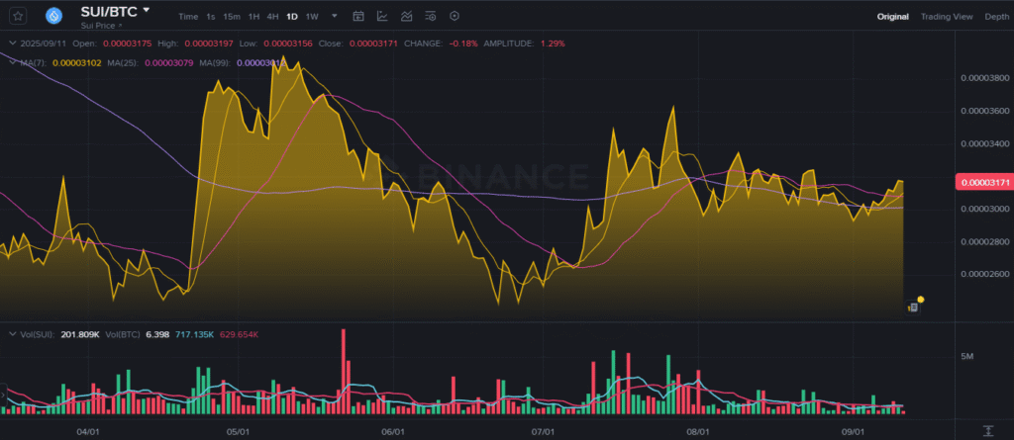Select the Original chart tab
The width and height of the screenshot is (1014, 440).
click(x=892, y=17)
